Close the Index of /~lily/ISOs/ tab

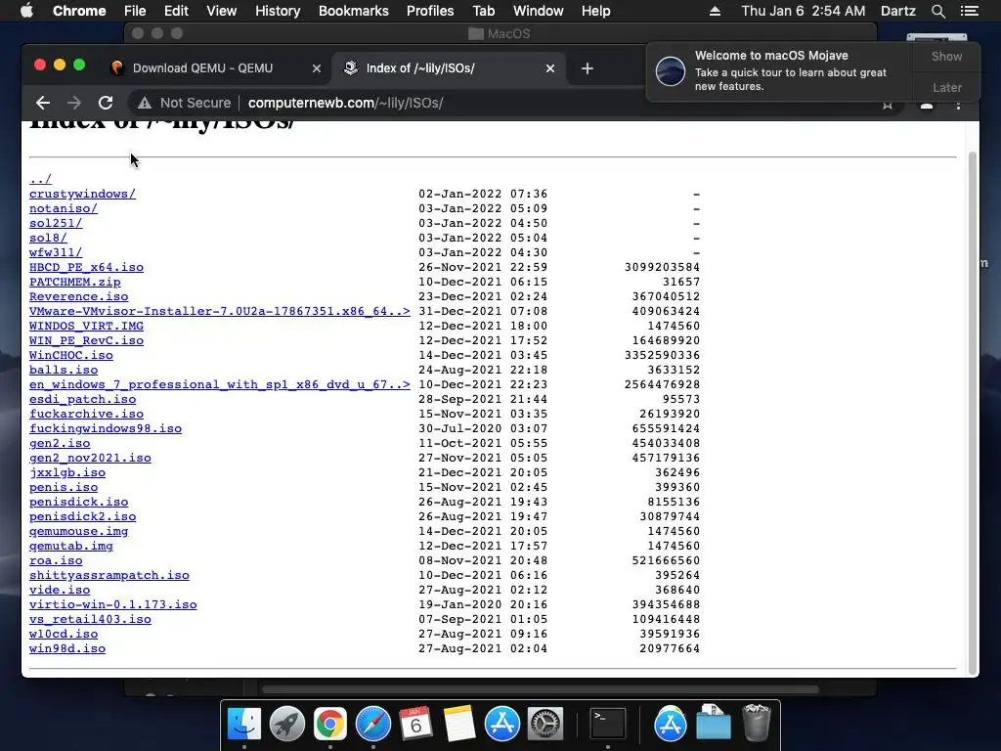549,68
